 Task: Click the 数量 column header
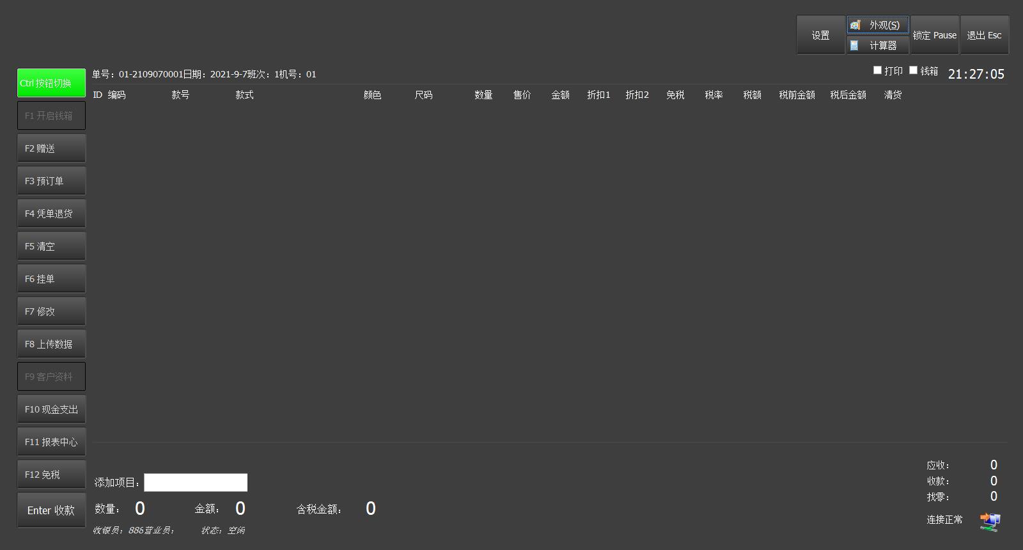coord(483,95)
